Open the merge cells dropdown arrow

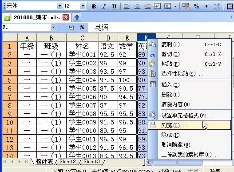[175, 6]
